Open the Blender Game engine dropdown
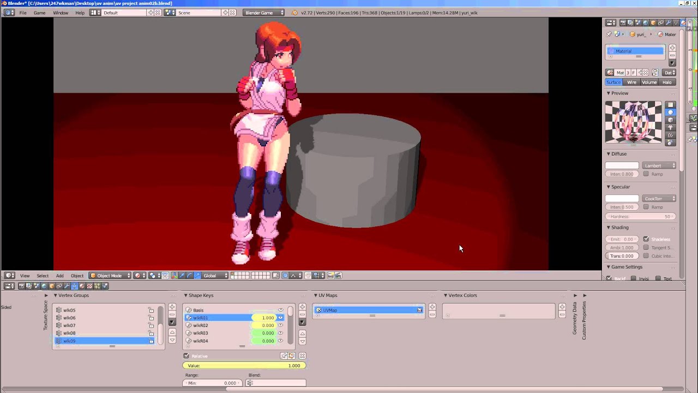Screen dimensions: 698x393 tap(264, 13)
